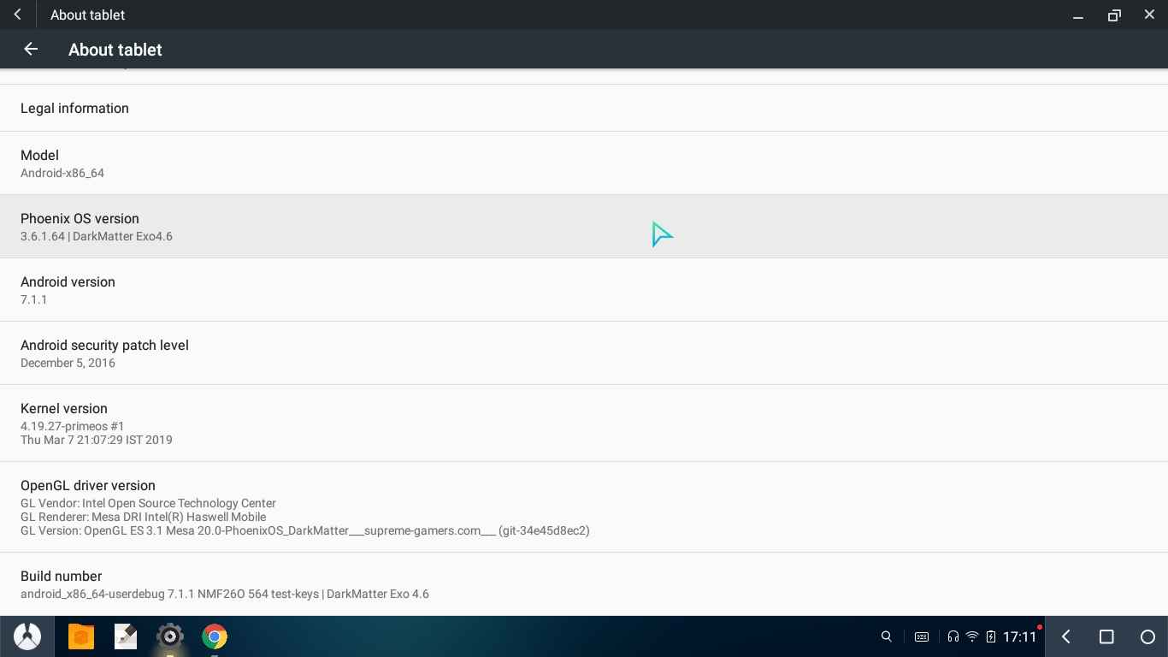Viewport: 1168px width, 657px height.
Task: Tap the Kernel version item
Action: pyautogui.click(x=584, y=423)
